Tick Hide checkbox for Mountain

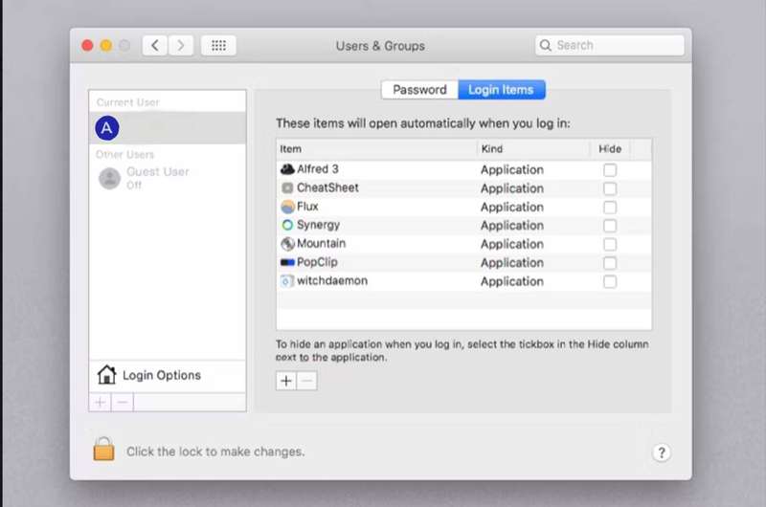coord(610,244)
